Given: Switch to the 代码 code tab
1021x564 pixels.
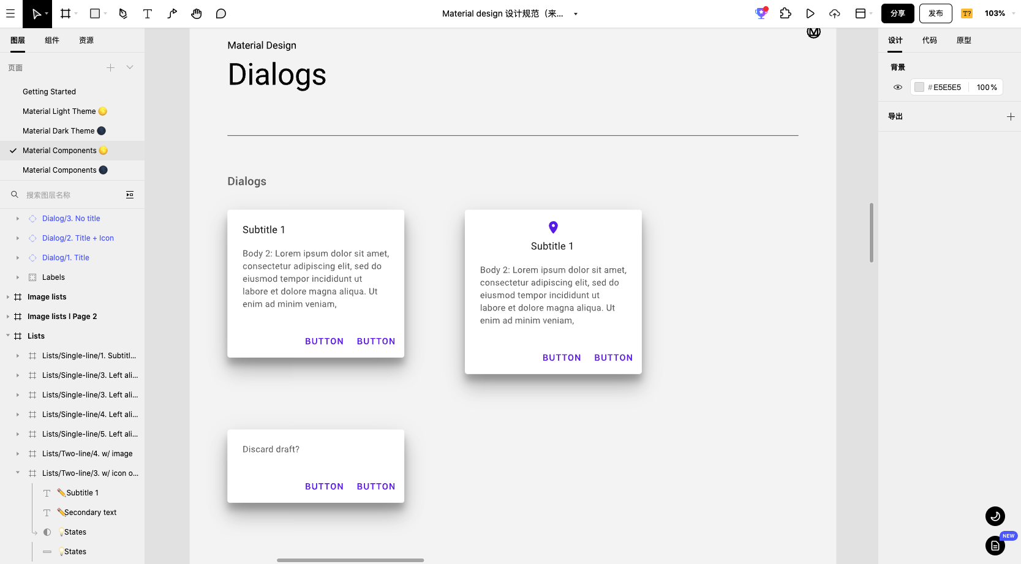Looking at the screenshot, I should coord(930,40).
